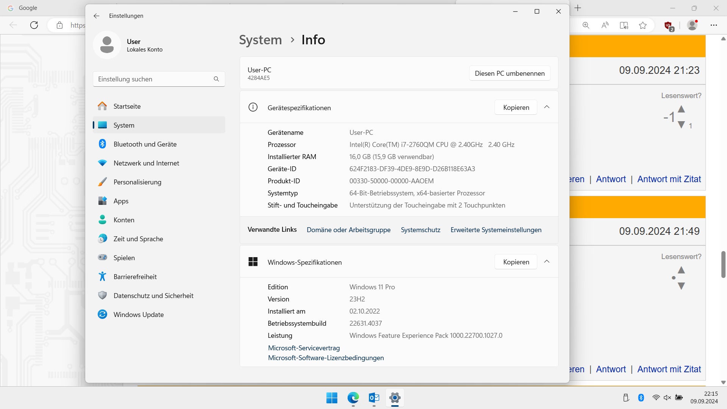Click the Datenschutz und Sicherheit shield icon
Viewport: 727px width, 409px height.
click(102, 295)
